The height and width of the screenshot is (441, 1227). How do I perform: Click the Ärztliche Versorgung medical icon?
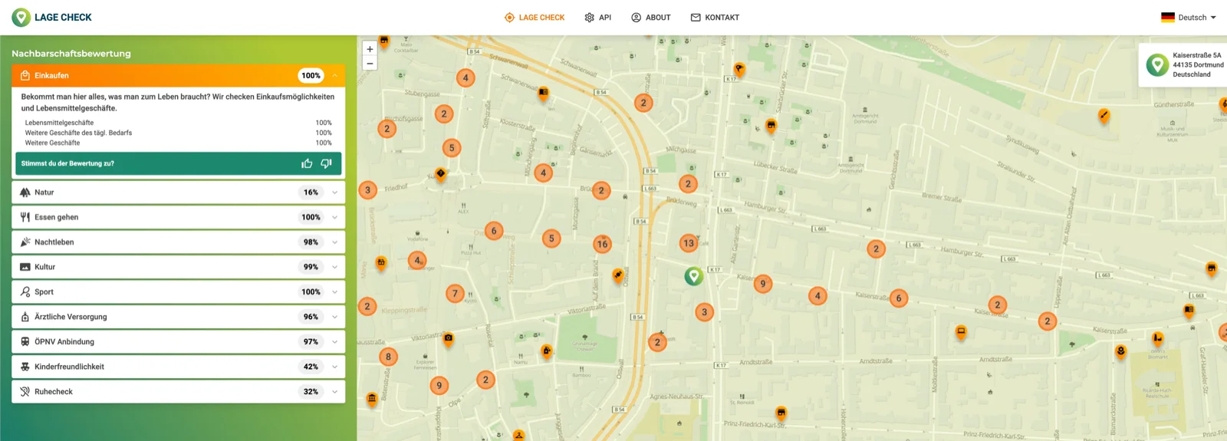(25, 317)
